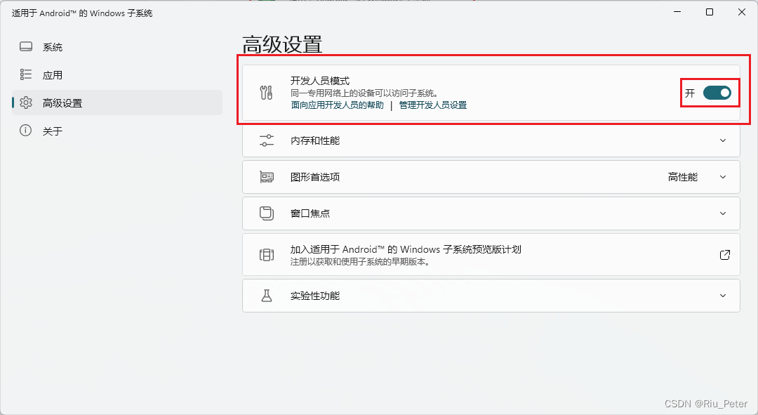Viewport: 758px width, 415px height.
Task: Click 加入适用于 Android 的 Windows 子系统预览版计划 title
Action: [406, 249]
